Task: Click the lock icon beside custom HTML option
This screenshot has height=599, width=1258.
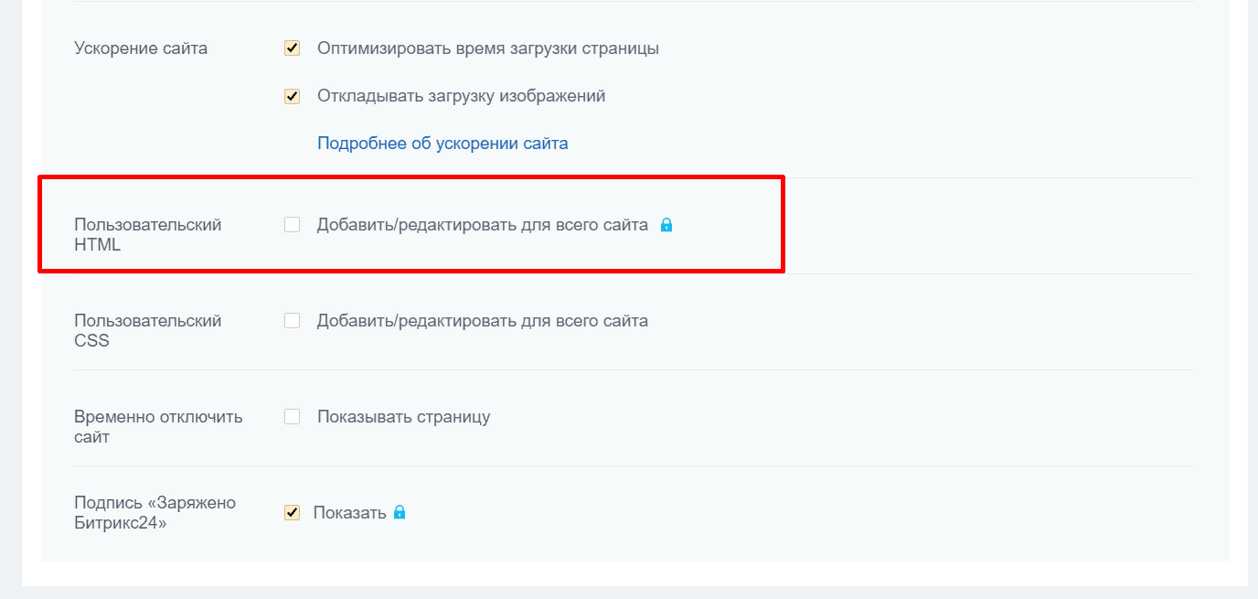Action: click(666, 225)
